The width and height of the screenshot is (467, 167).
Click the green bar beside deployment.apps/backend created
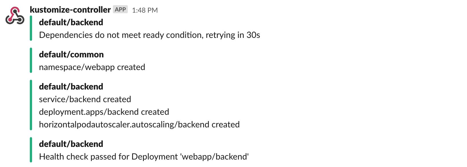[x=31, y=105]
